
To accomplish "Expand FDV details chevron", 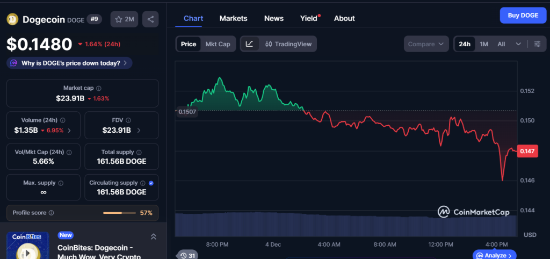I will point(139,131).
